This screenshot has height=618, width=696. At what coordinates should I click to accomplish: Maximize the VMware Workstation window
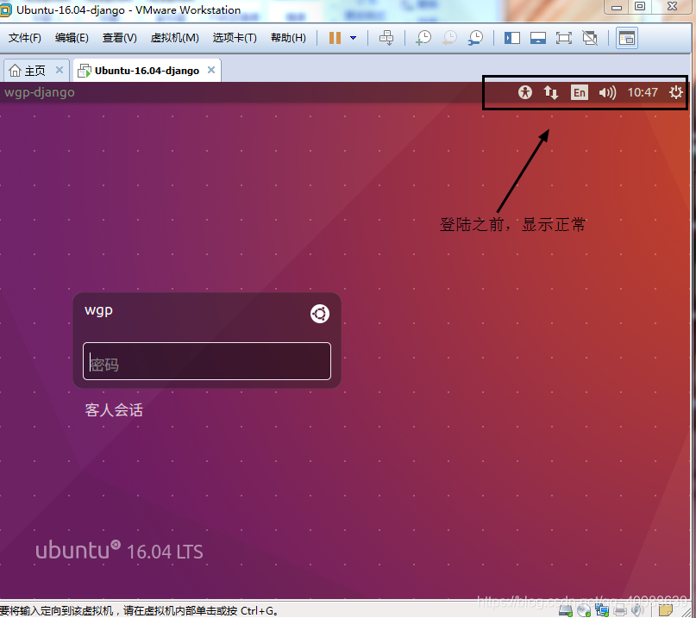[640, 7]
